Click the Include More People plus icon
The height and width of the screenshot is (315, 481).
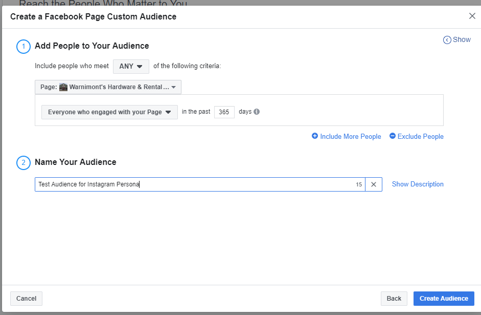(x=315, y=136)
